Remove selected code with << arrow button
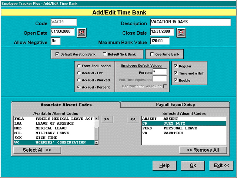This screenshot has width=237, height=178. [x=133, y=119]
